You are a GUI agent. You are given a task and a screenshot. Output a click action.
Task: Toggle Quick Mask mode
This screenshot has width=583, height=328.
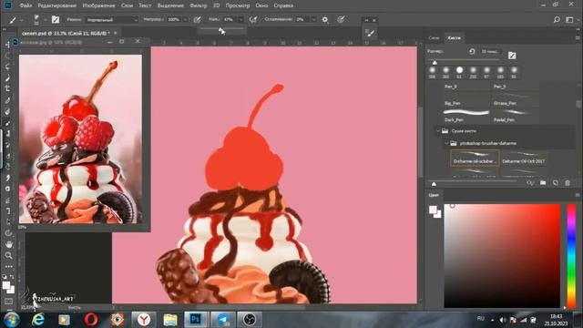click(x=8, y=301)
